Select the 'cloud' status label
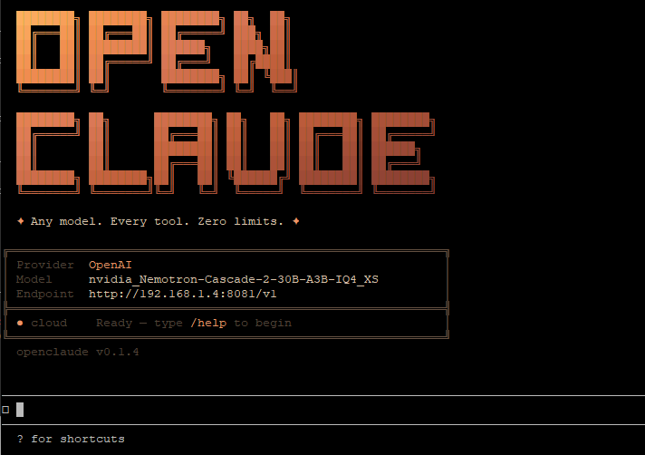The width and height of the screenshot is (645, 455). [x=49, y=323]
